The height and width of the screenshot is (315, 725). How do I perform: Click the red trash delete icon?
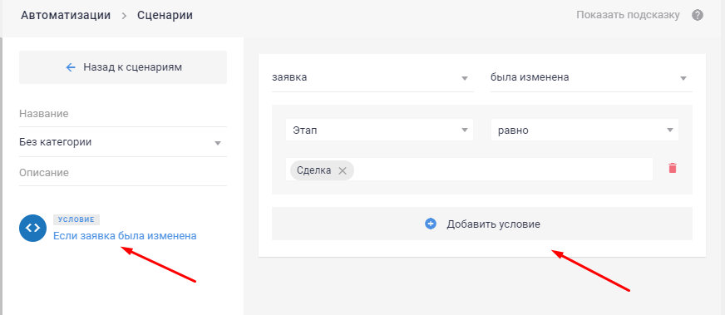[x=673, y=168]
